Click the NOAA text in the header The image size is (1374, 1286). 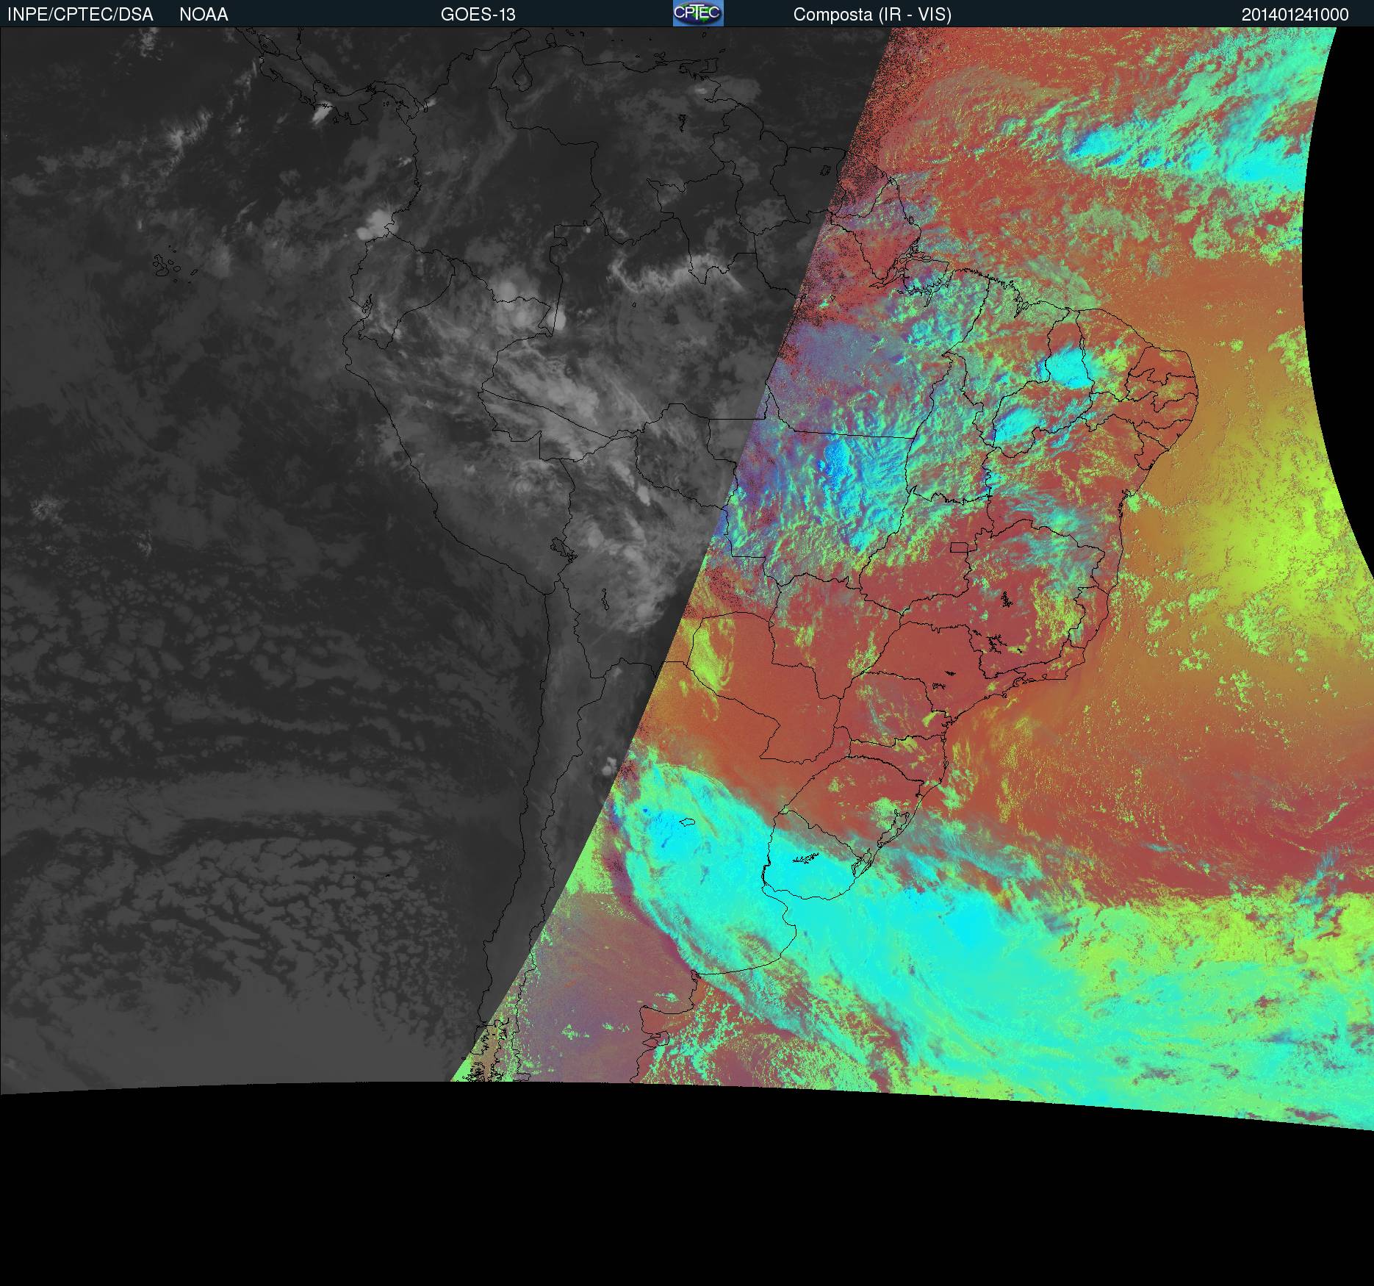204,15
